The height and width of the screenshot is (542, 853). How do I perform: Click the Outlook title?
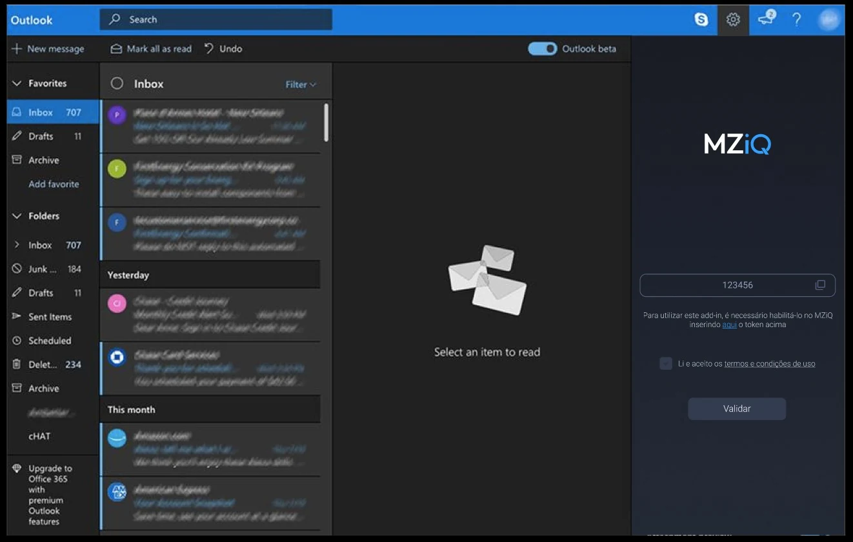(x=32, y=20)
